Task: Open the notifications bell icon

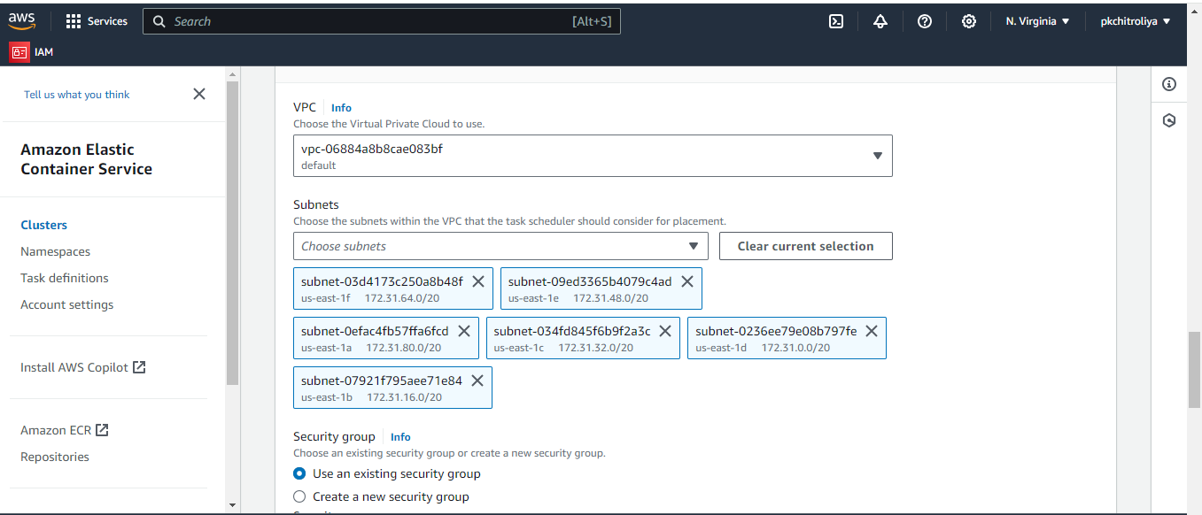Action: pyautogui.click(x=880, y=21)
